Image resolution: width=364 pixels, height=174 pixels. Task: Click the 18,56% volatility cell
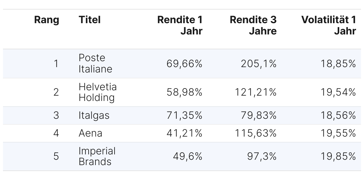338,116
